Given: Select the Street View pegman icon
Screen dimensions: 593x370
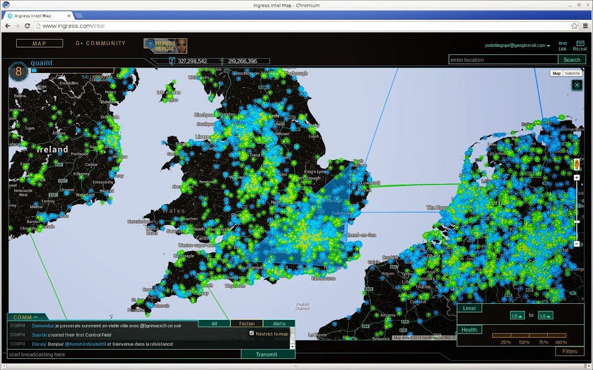Looking at the screenshot, I should point(577,164).
